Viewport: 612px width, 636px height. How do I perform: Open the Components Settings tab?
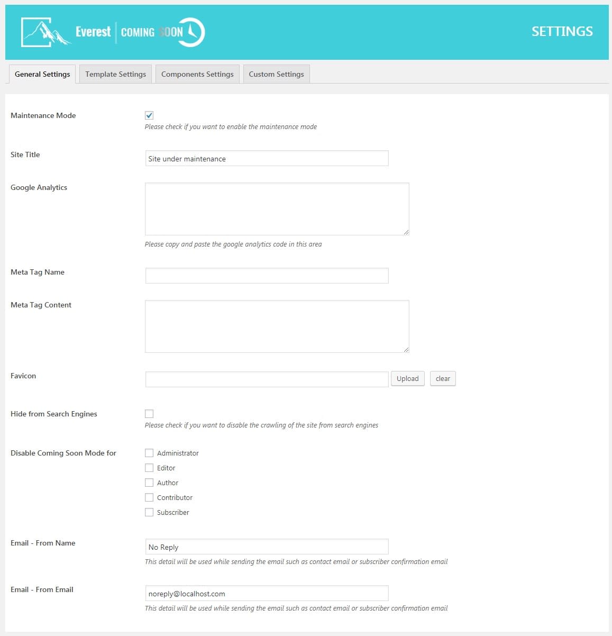point(197,74)
